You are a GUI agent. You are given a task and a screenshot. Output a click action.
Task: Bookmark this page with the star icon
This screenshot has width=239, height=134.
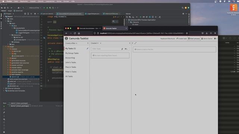tap(187, 33)
